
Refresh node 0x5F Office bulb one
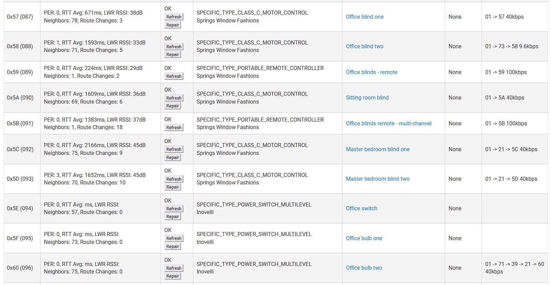click(x=174, y=238)
